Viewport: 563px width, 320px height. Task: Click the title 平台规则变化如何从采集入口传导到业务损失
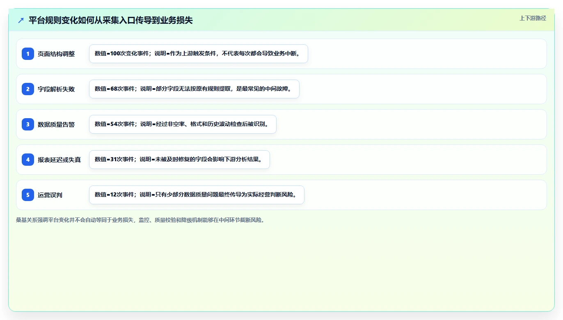click(111, 20)
